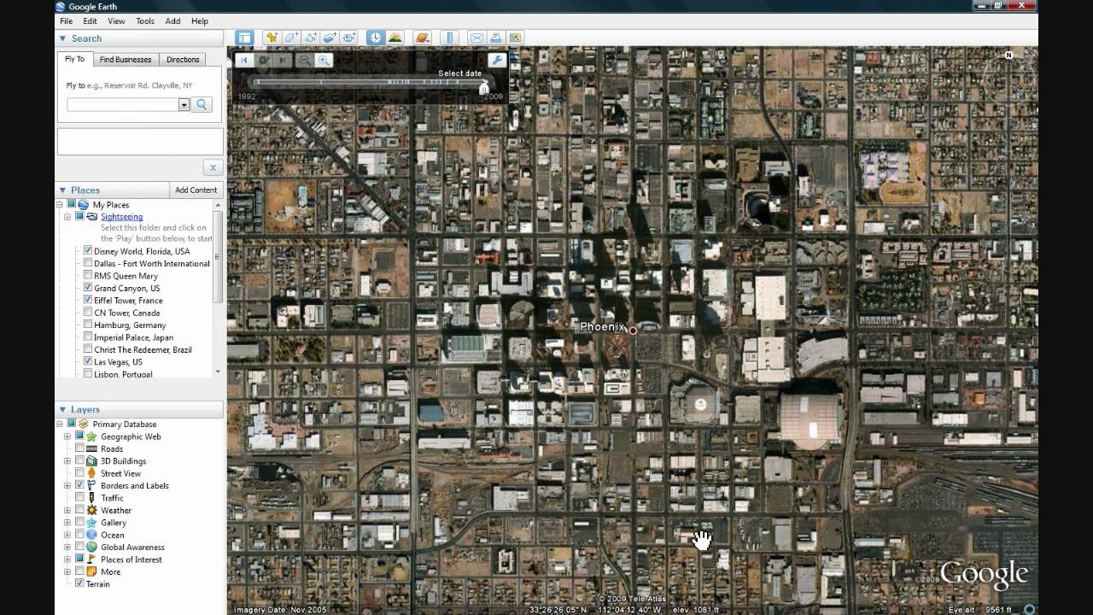Uncheck Eiffel Tower, France checkbox

coord(88,301)
